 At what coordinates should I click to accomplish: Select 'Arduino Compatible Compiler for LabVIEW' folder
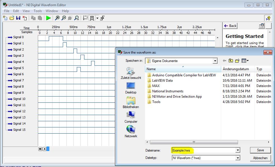pyautogui.click(x=182, y=75)
